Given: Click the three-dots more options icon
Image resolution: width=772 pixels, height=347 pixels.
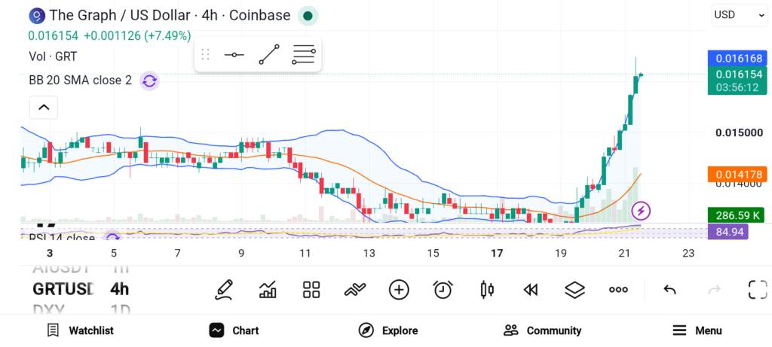Looking at the screenshot, I should [618, 290].
